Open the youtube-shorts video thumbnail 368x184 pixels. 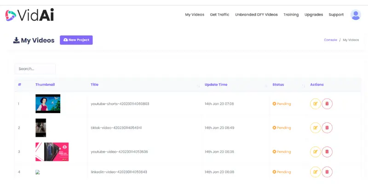click(48, 104)
